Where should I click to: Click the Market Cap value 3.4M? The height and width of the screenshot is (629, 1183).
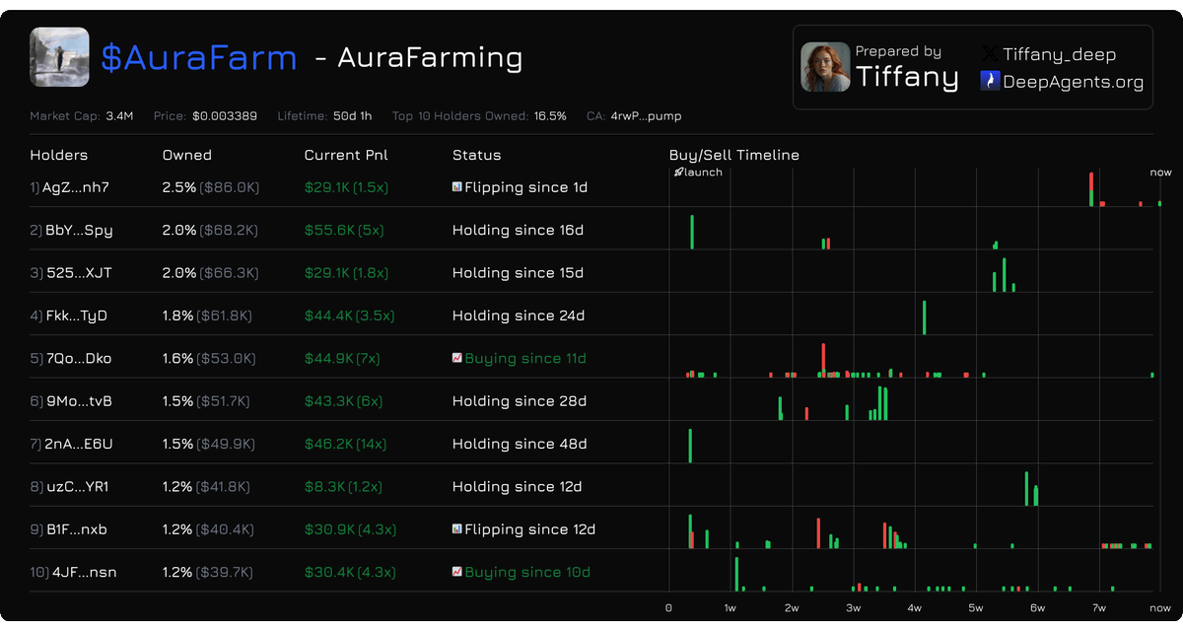click(119, 116)
